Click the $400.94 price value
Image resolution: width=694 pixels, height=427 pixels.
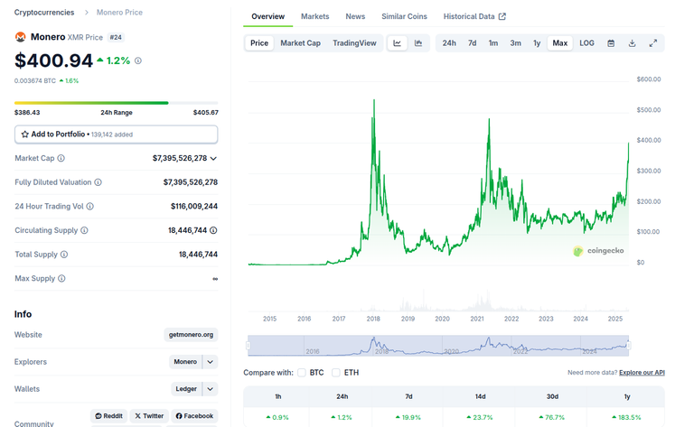tap(53, 60)
